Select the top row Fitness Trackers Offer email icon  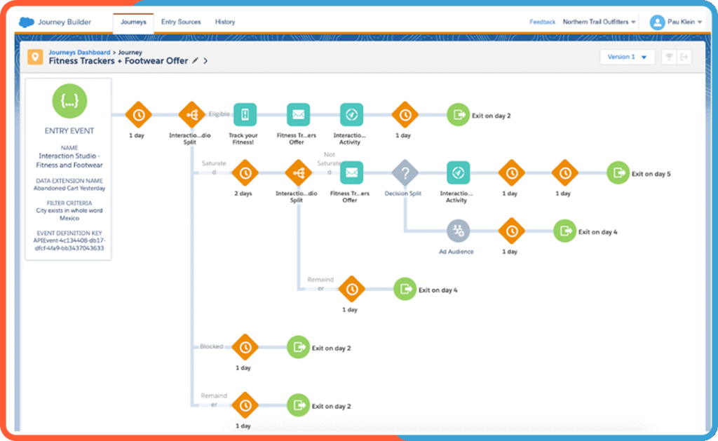tap(298, 114)
